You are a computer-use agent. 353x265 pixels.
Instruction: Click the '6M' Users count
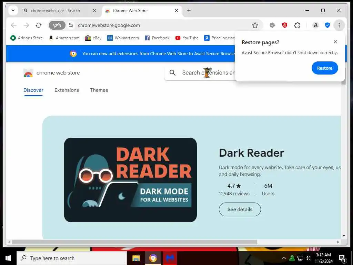click(x=268, y=186)
